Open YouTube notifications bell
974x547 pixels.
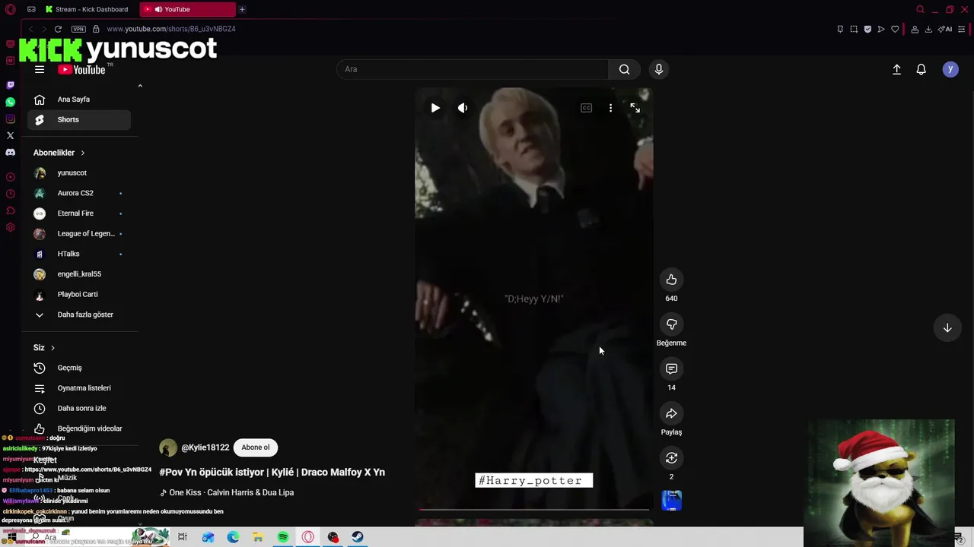coord(921,69)
